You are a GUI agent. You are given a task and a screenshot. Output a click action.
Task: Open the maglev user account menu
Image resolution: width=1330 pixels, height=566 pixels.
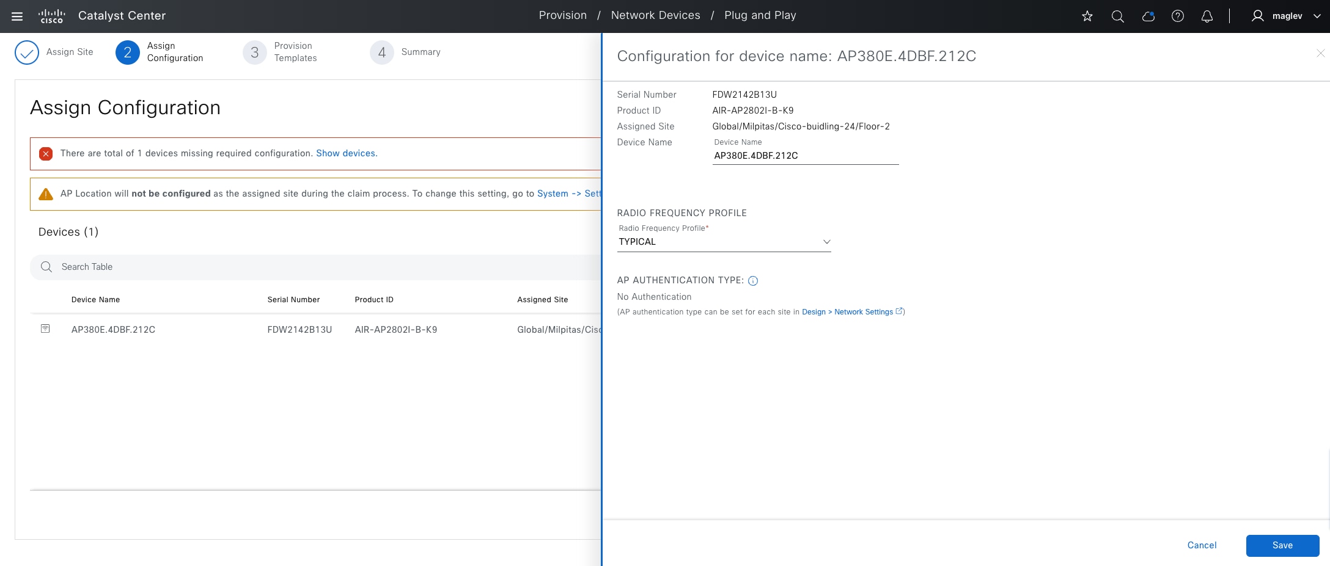(x=1286, y=16)
